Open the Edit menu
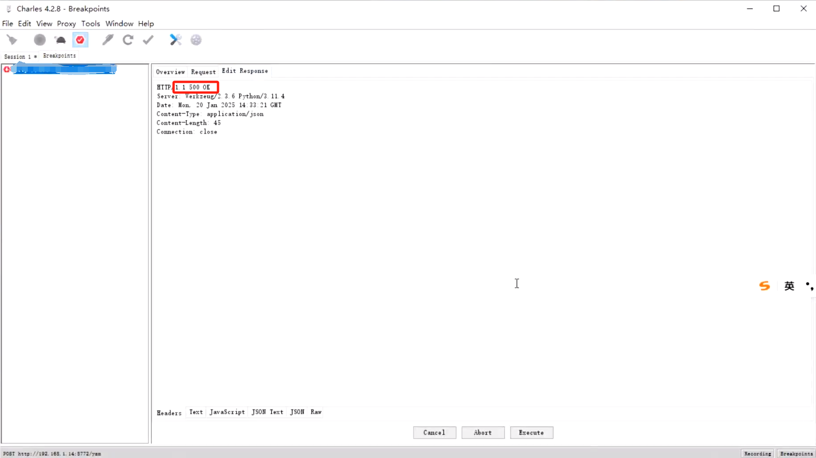Viewport: 816px width, 458px height. (25, 24)
